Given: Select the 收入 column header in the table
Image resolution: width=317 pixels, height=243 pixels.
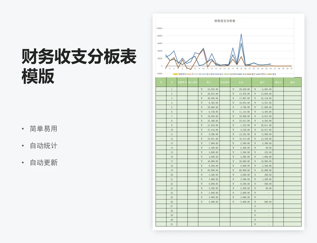Looking at the screenshot, I should [x=209, y=82].
